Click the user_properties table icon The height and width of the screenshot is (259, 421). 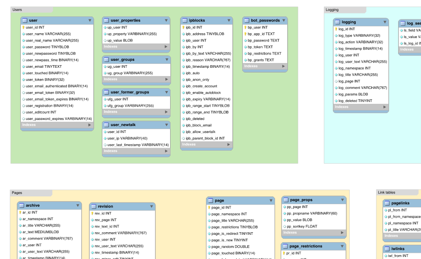click(x=106, y=20)
